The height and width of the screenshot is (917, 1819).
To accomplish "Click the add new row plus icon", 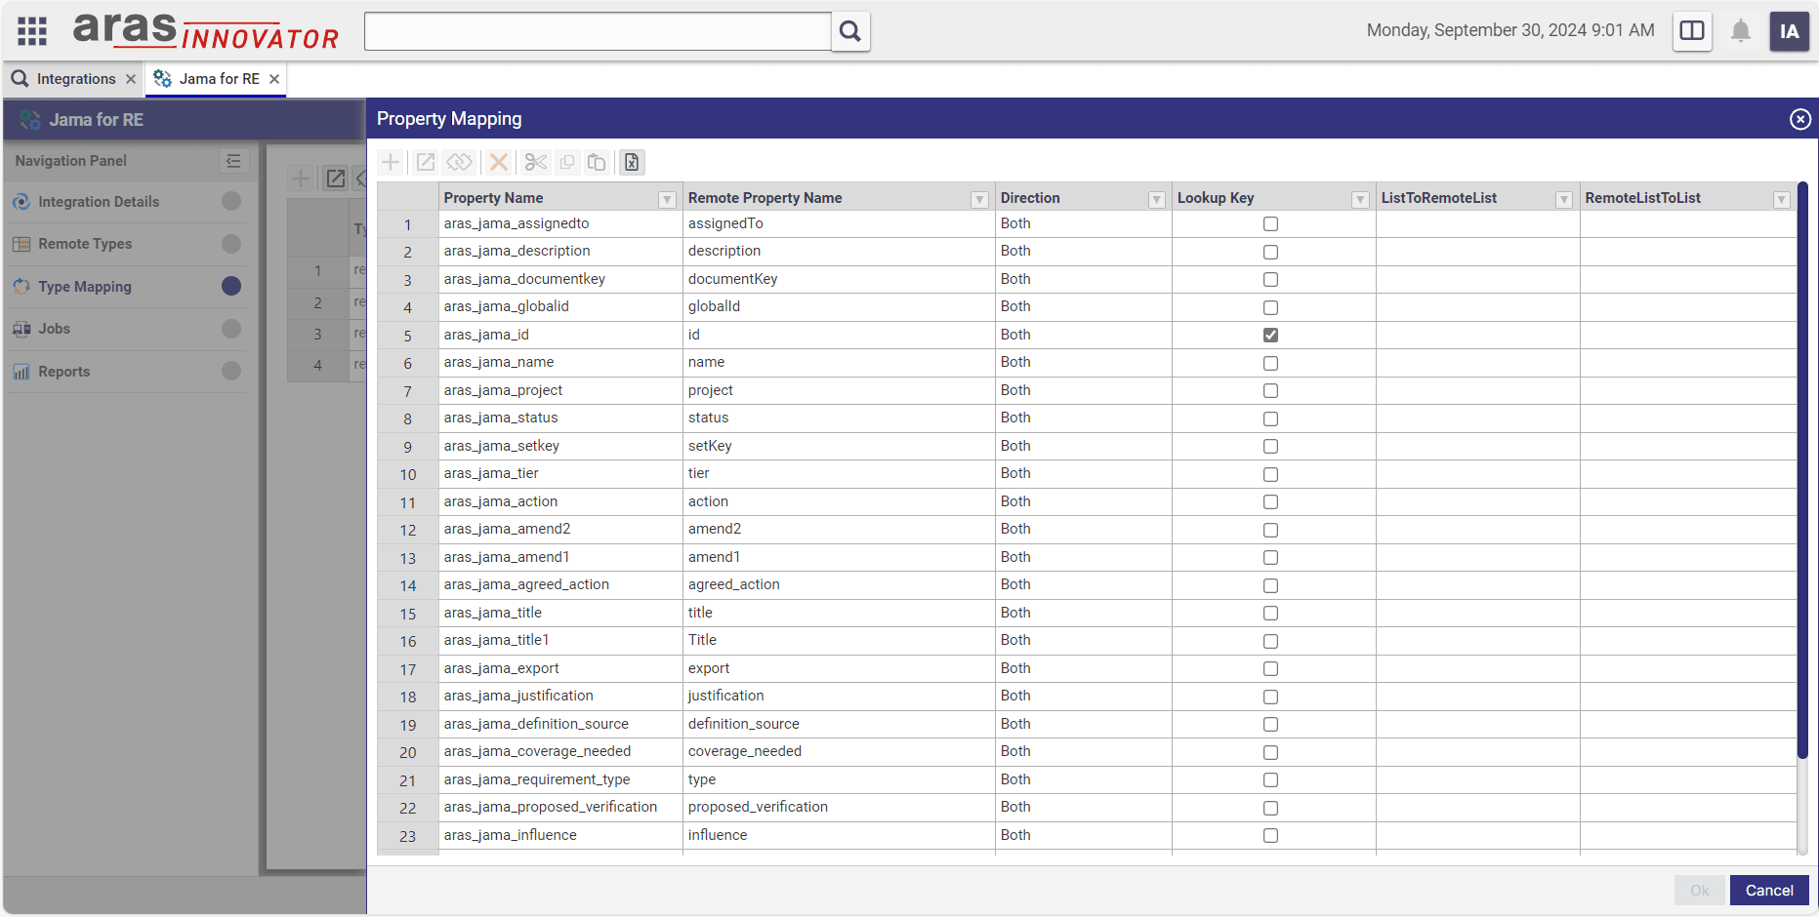I will pos(391,162).
